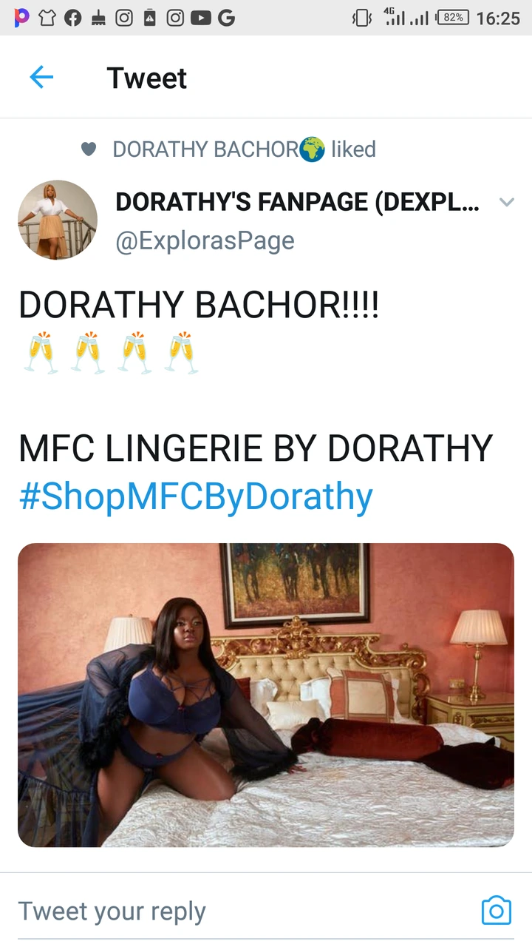View the fan page profile avatar
Image resolution: width=532 pixels, height=947 pixels.
point(58,220)
